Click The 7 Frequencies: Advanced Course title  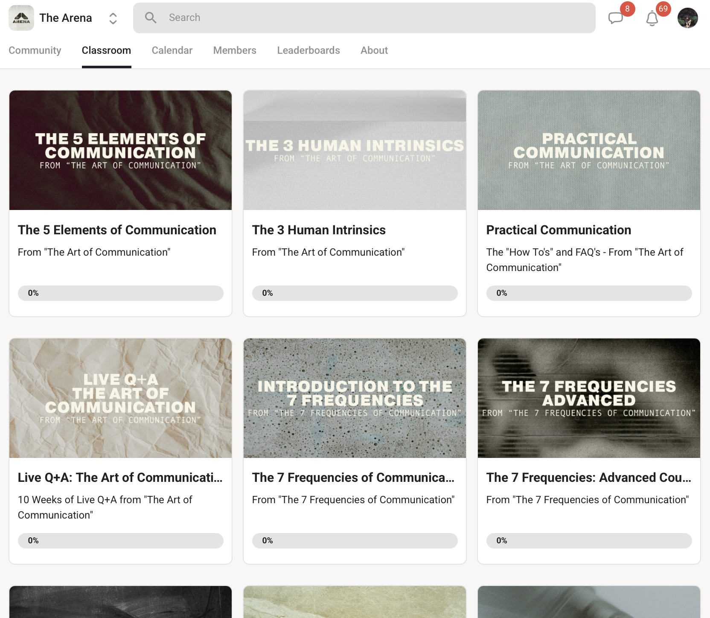pyautogui.click(x=589, y=478)
